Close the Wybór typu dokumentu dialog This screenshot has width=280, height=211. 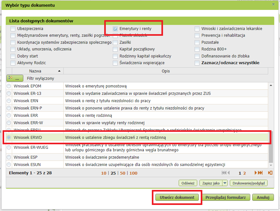(273, 4)
